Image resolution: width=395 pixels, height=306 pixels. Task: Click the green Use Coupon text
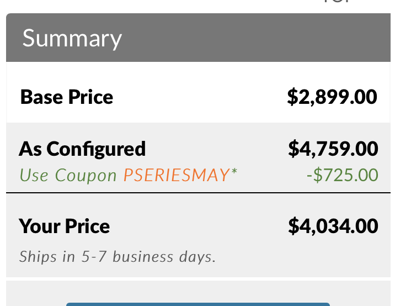(x=68, y=175)
